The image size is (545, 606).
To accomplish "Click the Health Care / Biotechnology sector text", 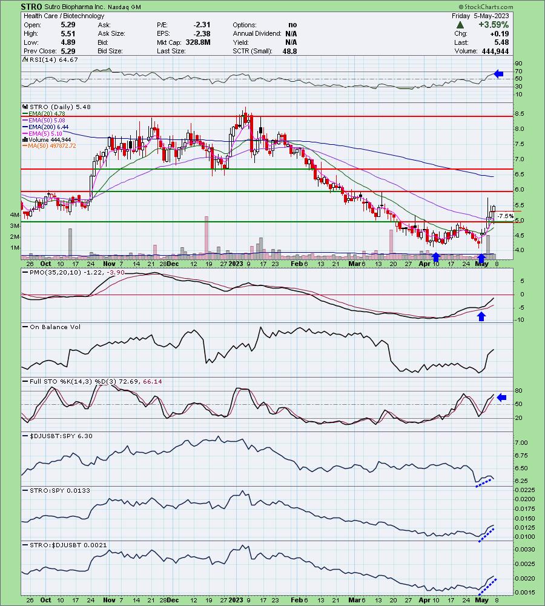I will [64, 16].
